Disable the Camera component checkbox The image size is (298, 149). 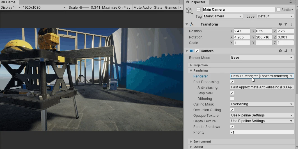point(197,51)
